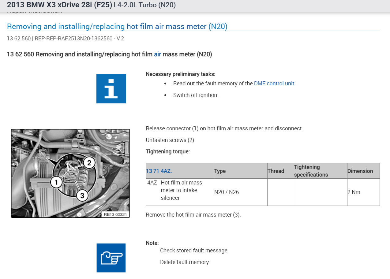Click the 'Switch off ignition.' bullet

(196, 95)
